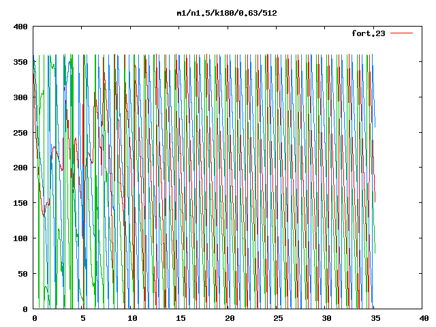This screenshot has width=436, height=327.
Task: Click x-axis label 25
Action: point(278,318)
